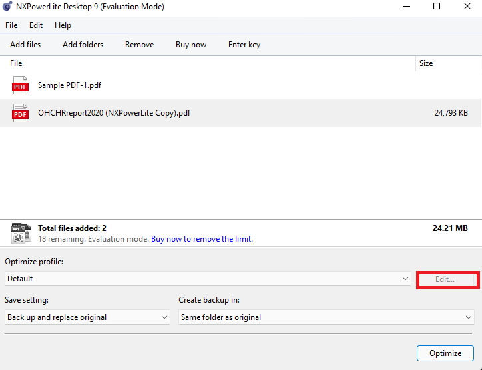Expand the Save setting dropdown
The width and height of the screenshot is (482, 370).
click(87, 317)
